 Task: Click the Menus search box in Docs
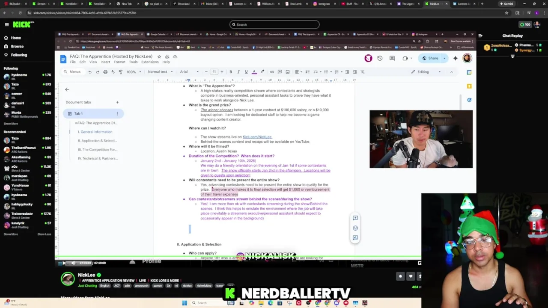pyautogui.click(x=72, y=72)
